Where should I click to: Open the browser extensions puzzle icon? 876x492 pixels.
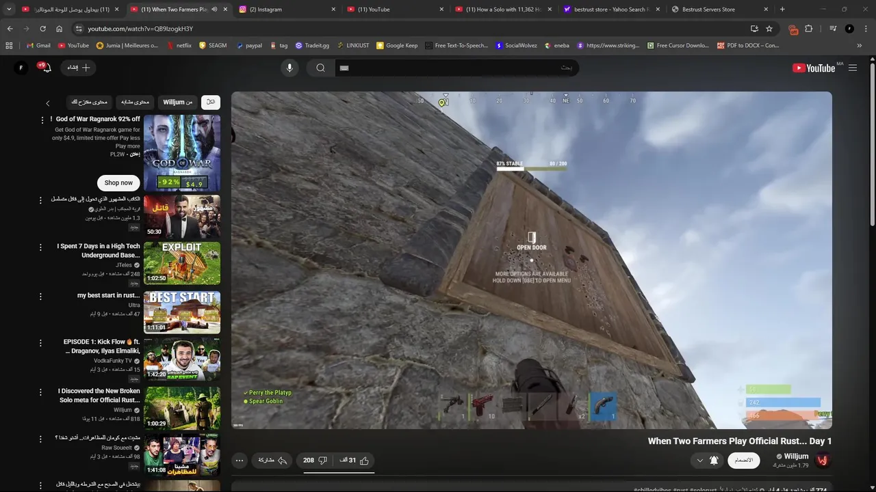coord(809,29)
